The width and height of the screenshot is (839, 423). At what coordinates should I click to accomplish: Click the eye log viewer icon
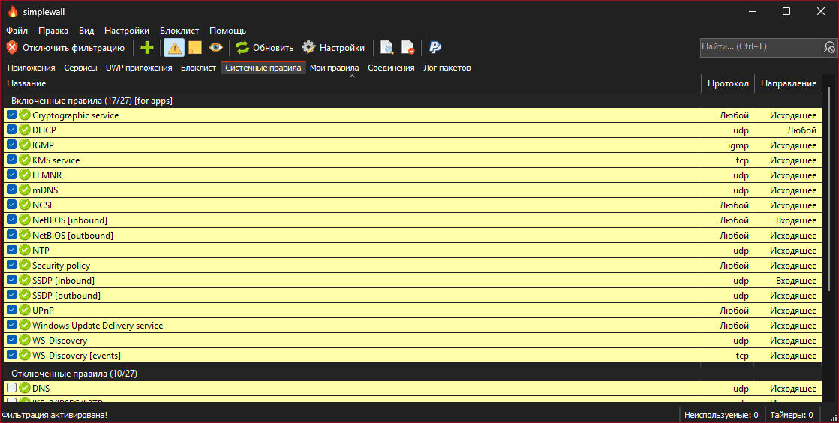tap(215, 47)
